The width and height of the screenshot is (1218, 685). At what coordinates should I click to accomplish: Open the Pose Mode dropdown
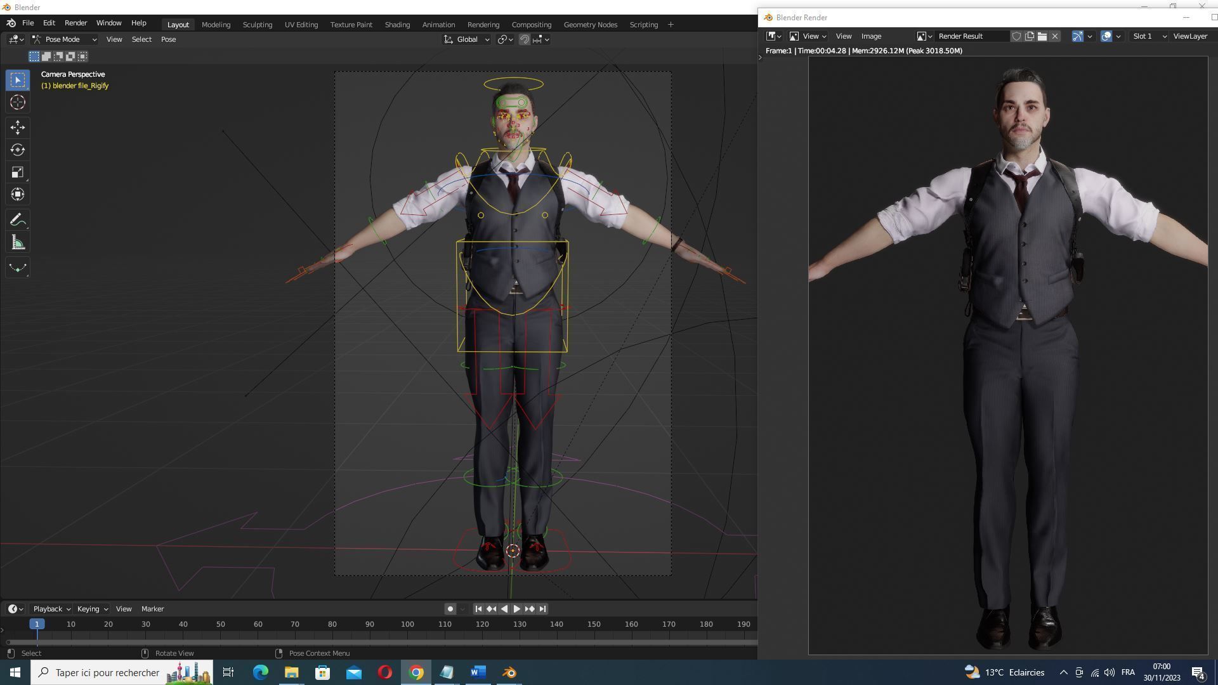coord(64,39)
